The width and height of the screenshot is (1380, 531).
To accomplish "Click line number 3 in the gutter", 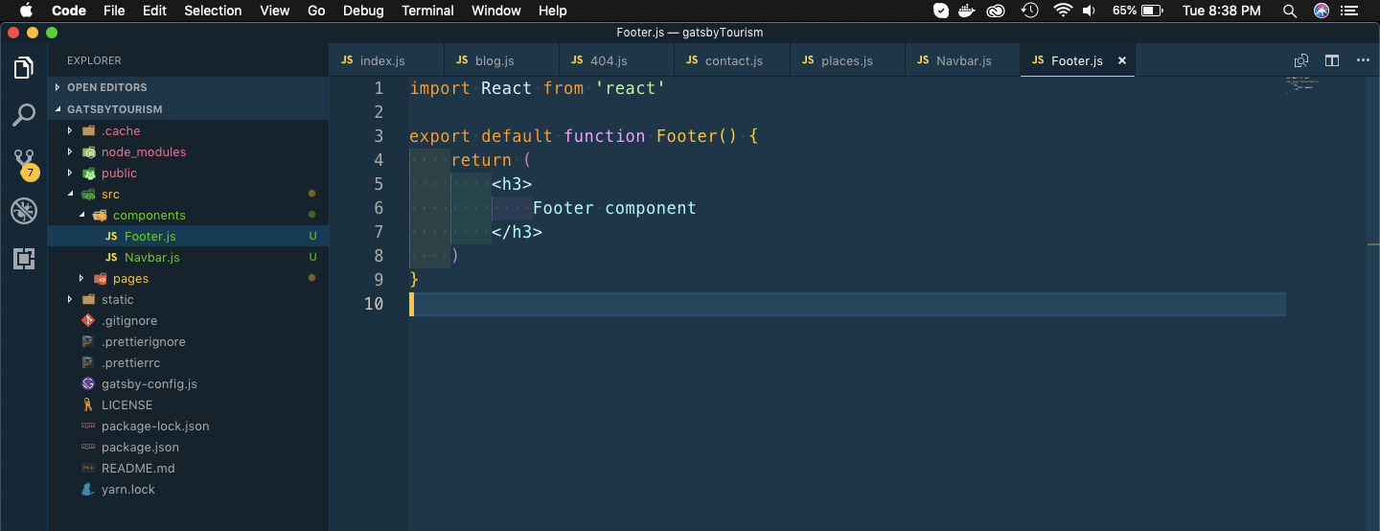I will (x=379, y=136).
